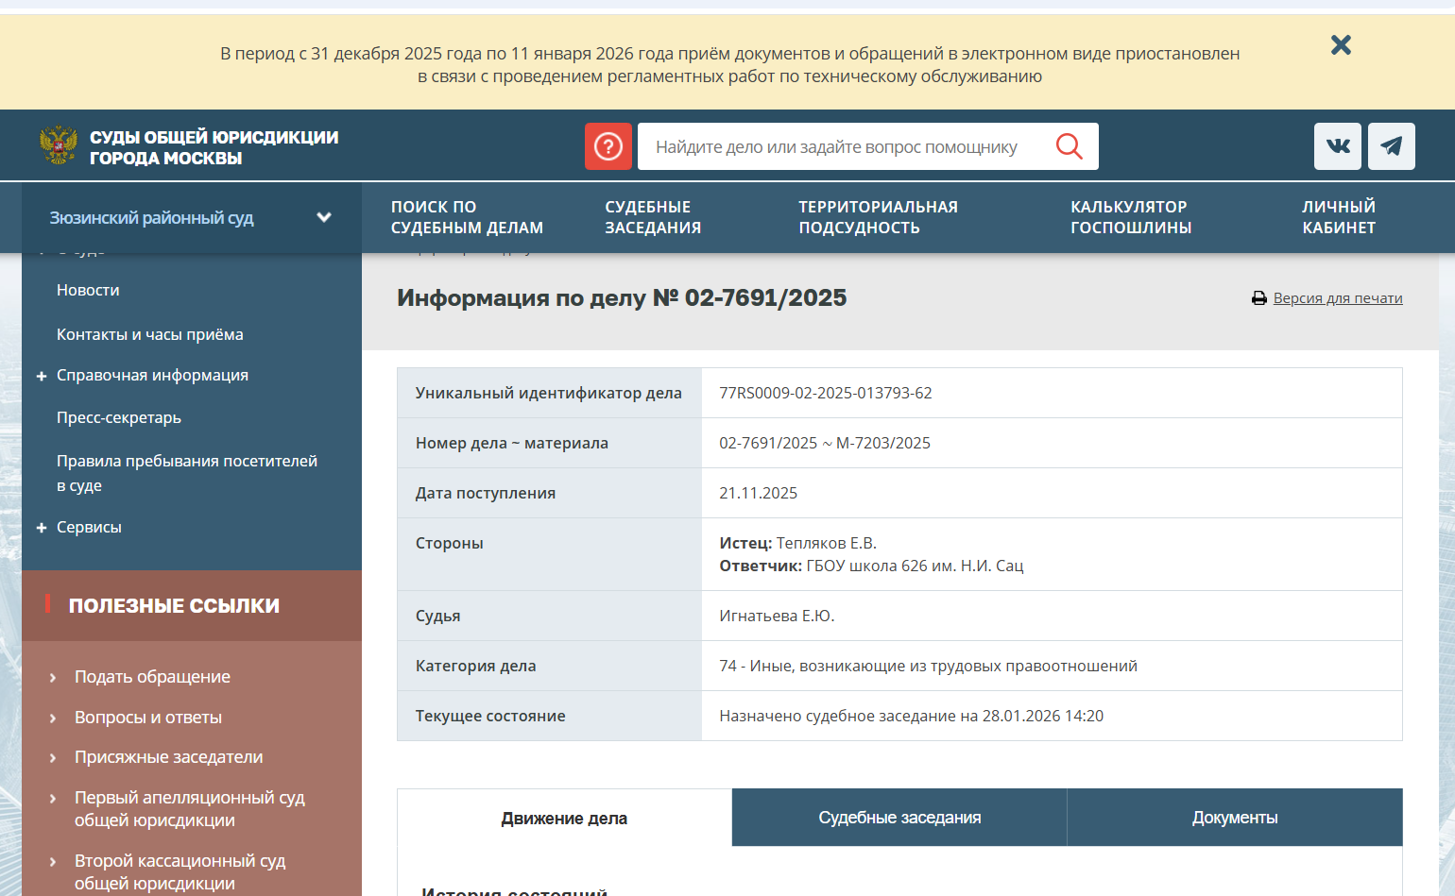Click the Версия для печати link

pyautogui.click(x=1337, y=298)
